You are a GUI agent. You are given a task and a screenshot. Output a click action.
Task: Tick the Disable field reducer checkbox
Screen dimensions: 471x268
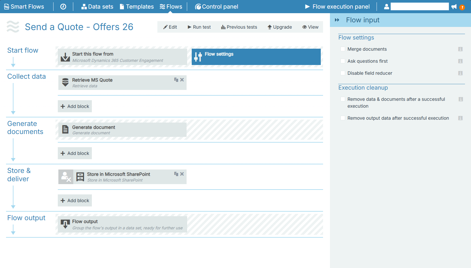(x=343, y=73)
